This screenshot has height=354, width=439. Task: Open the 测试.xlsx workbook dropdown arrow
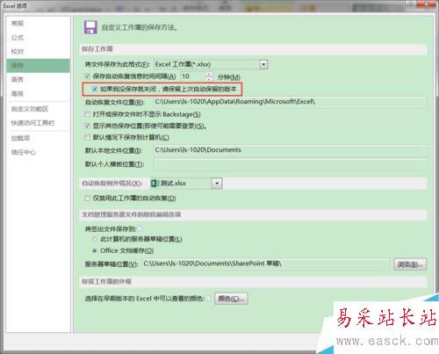(217, 184)
